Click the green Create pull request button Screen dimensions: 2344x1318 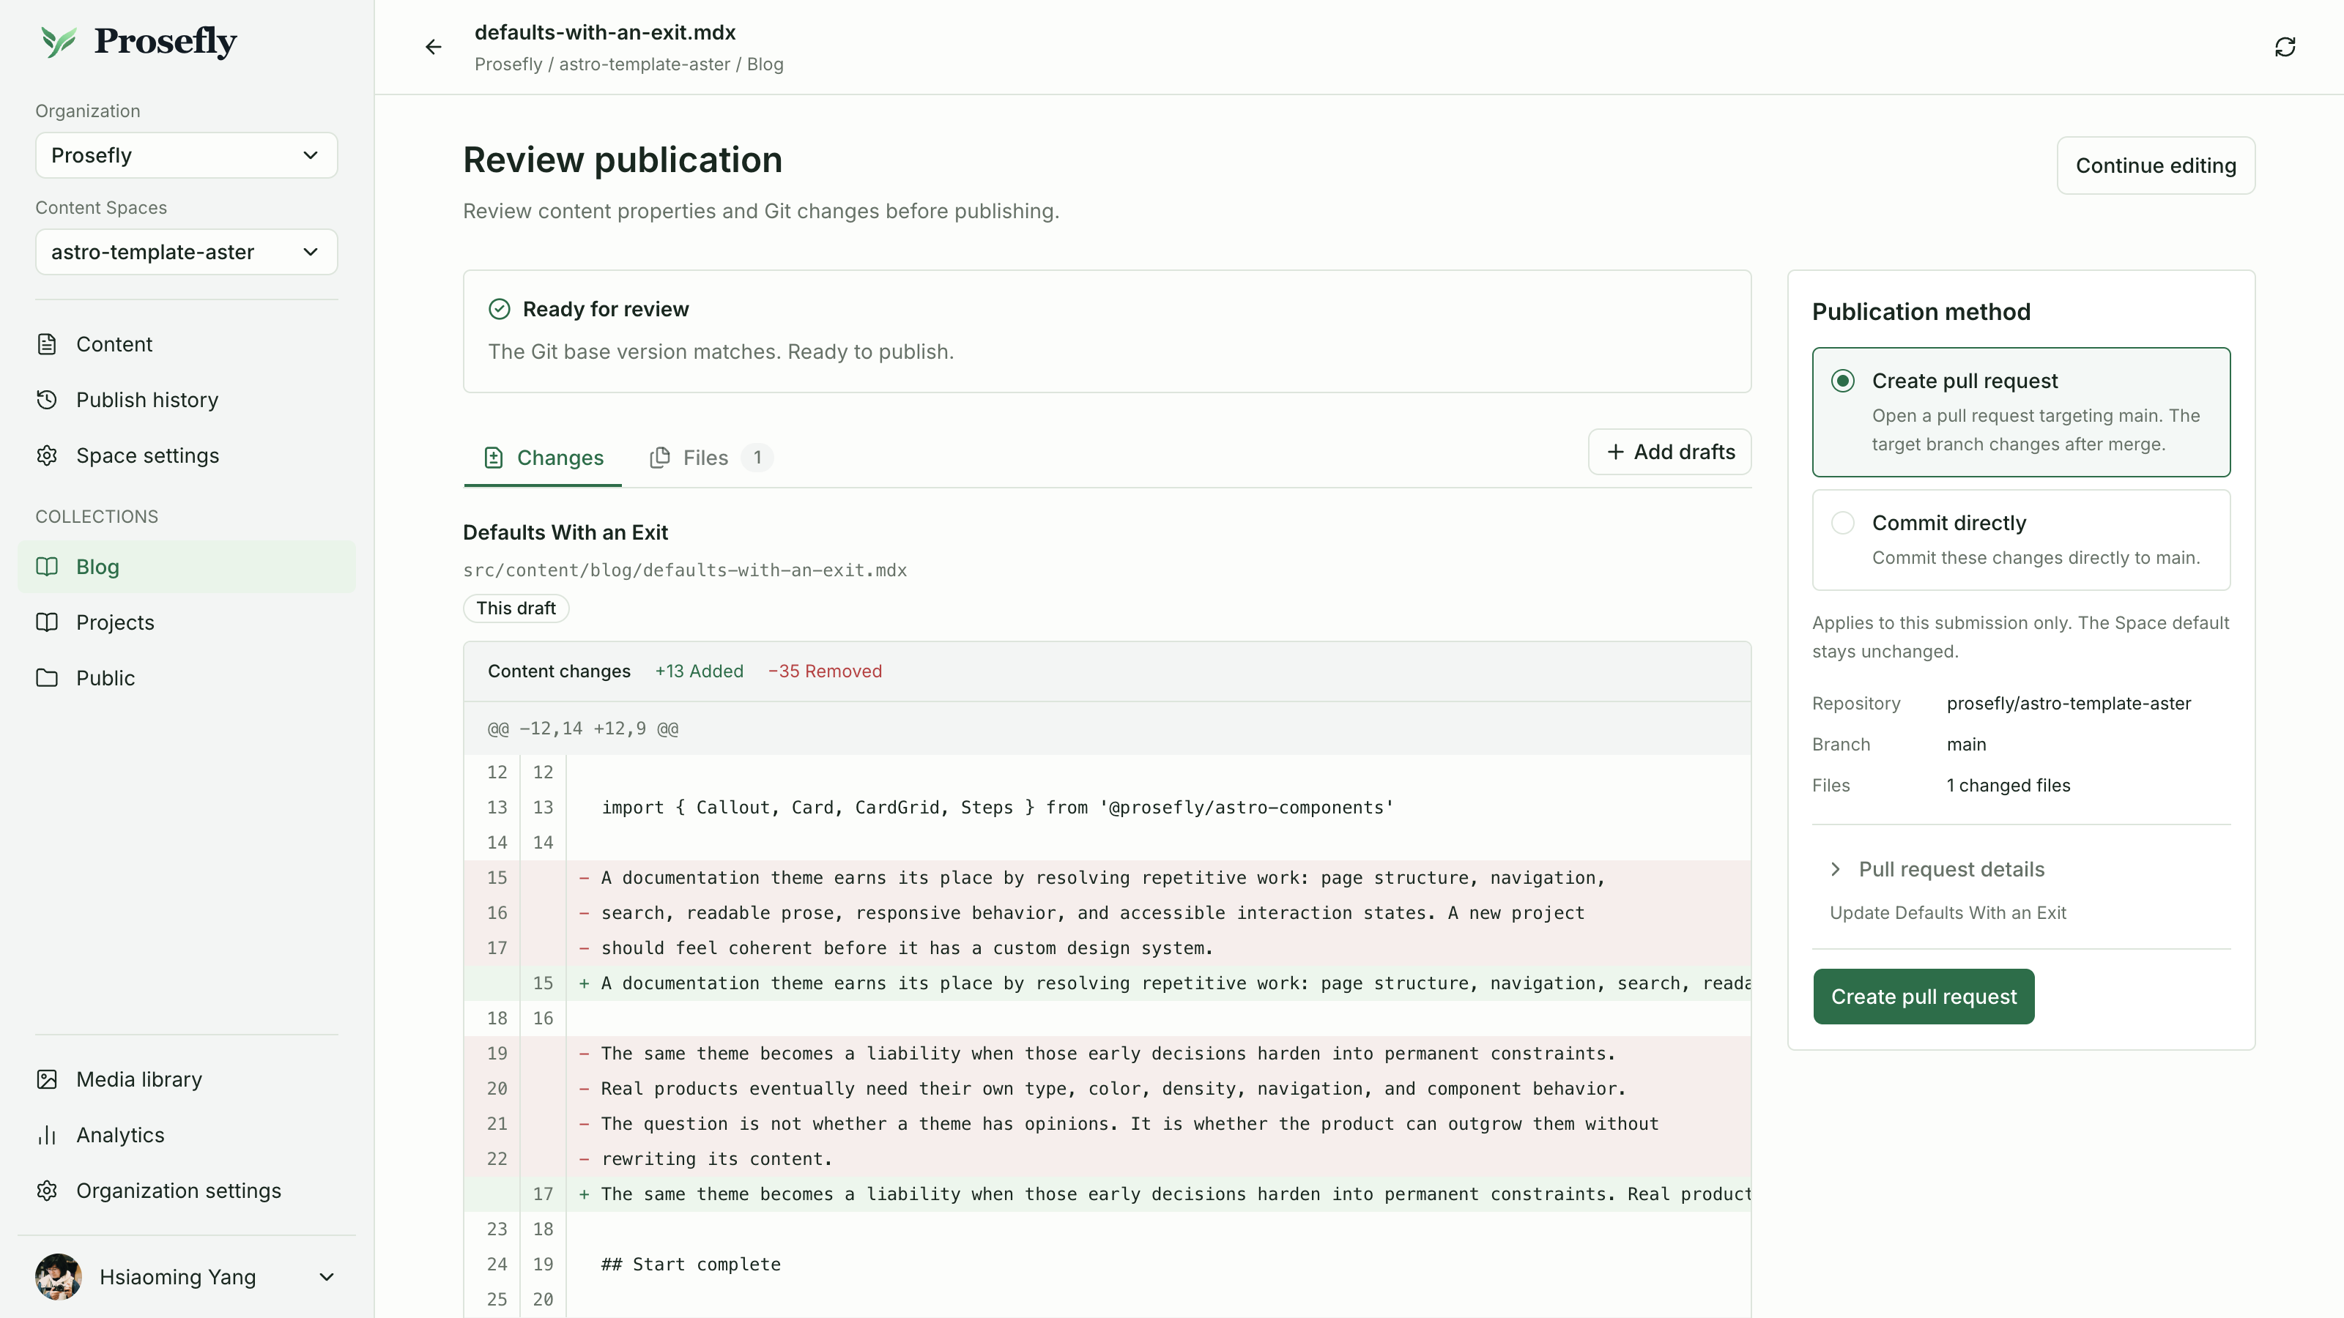1924,996
